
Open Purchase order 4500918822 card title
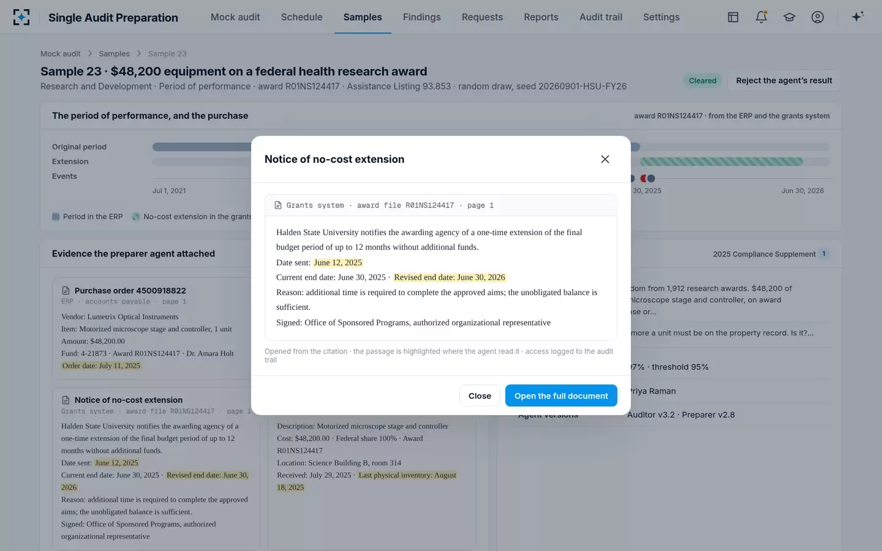[130, 291]
